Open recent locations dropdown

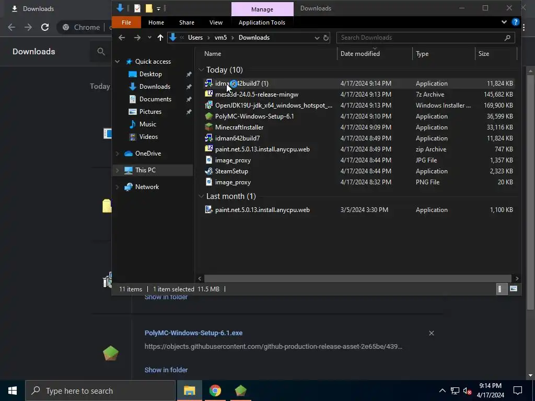click(149, 38)
